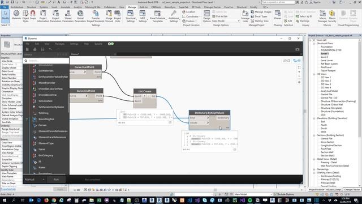Click Dictionary.ByKeysValues node header
362x204 pixels.
pos(209,113)
